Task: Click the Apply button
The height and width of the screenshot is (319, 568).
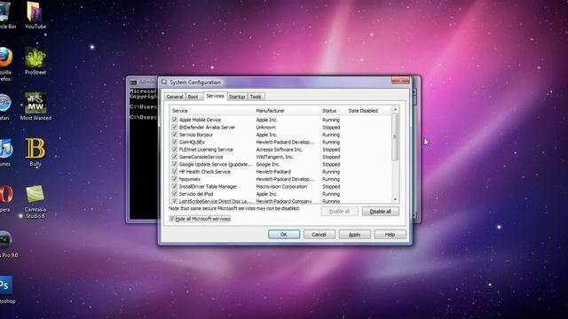Action: pyautogui.click(x=355, y=235)
